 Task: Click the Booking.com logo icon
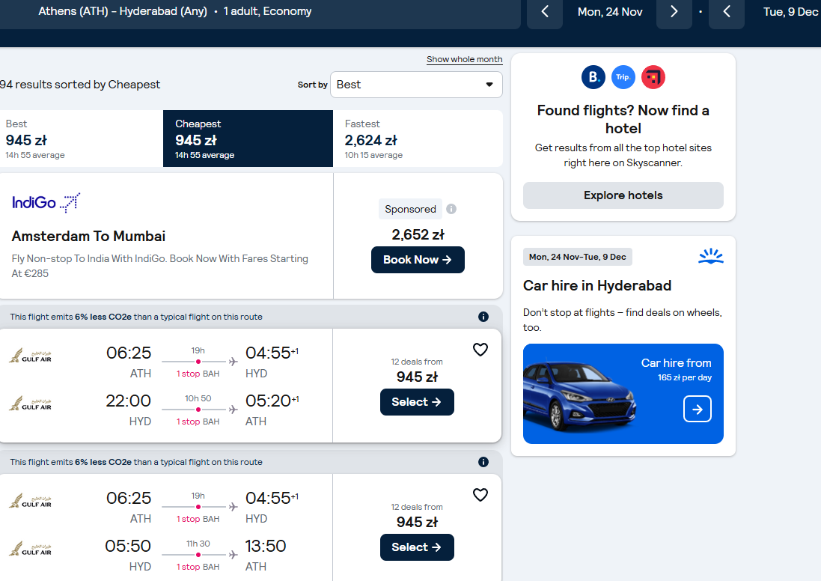click(x=593, y=77)
